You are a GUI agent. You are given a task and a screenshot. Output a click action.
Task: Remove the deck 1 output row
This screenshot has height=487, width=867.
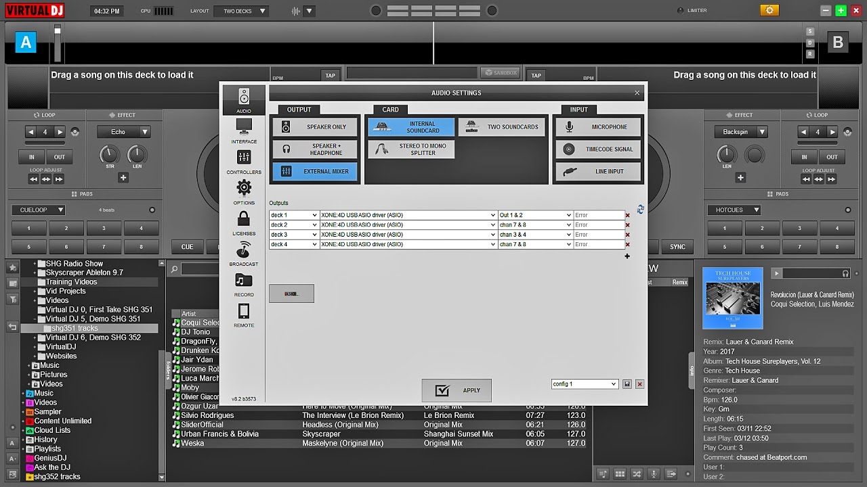point(627,216)
